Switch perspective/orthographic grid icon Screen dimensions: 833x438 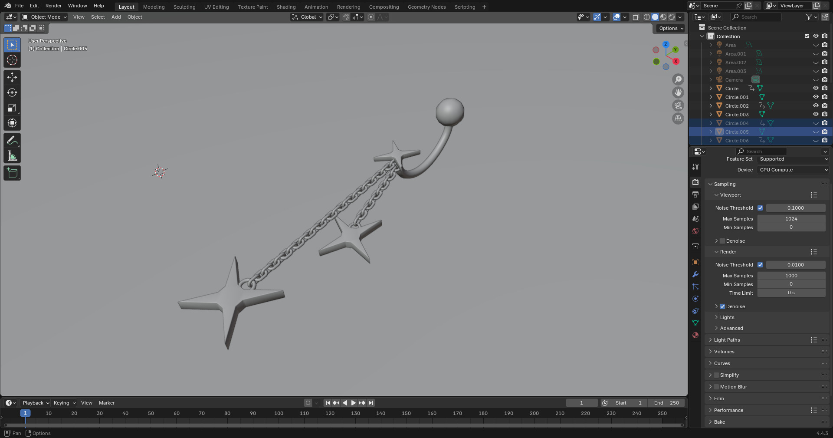678,119
